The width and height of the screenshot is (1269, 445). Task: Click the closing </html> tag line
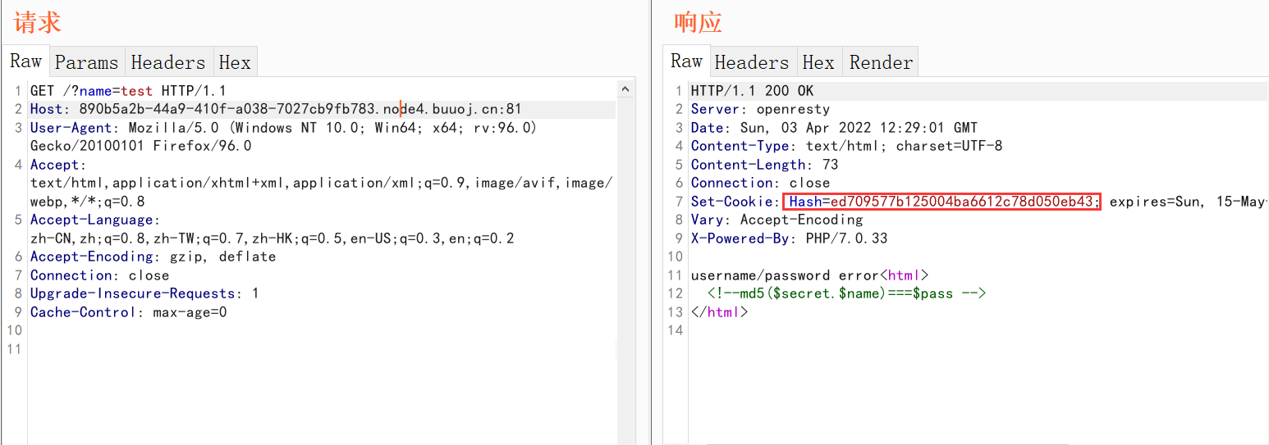click(719, 312)
